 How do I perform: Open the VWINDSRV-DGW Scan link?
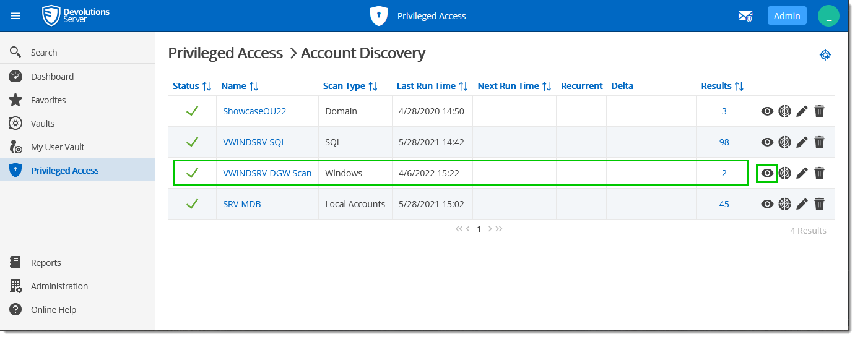pos(267,173)
